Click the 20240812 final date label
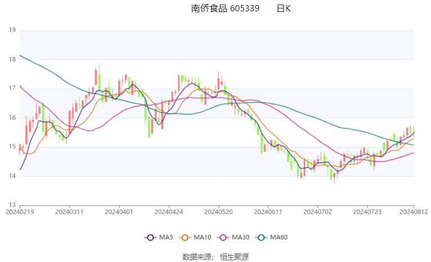431x262 pixels. point(414,212)
